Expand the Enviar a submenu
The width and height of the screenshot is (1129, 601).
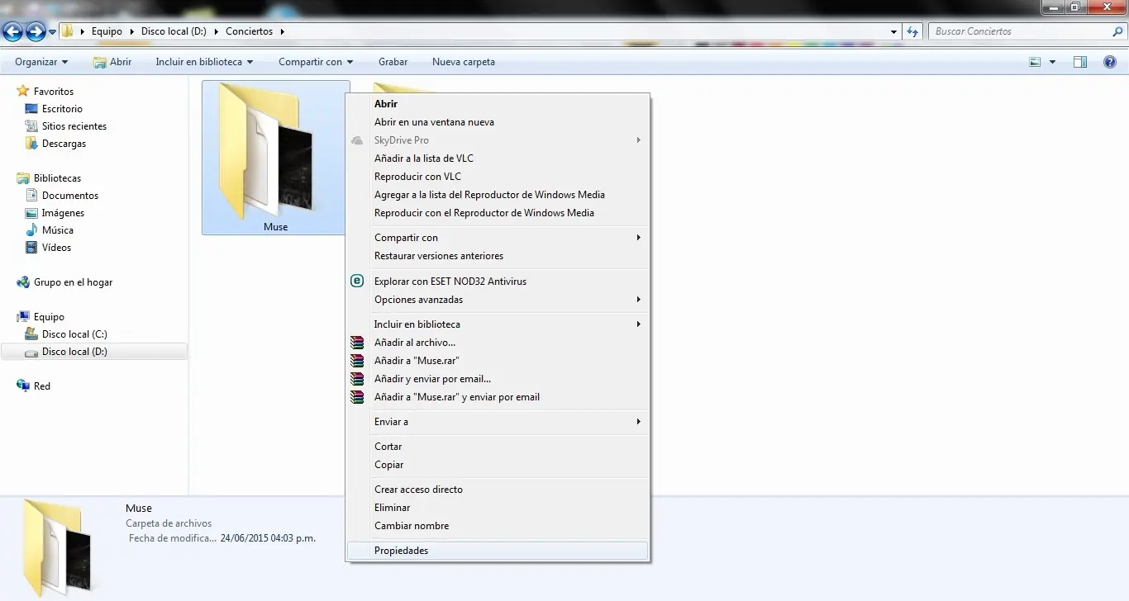[497, 422]
